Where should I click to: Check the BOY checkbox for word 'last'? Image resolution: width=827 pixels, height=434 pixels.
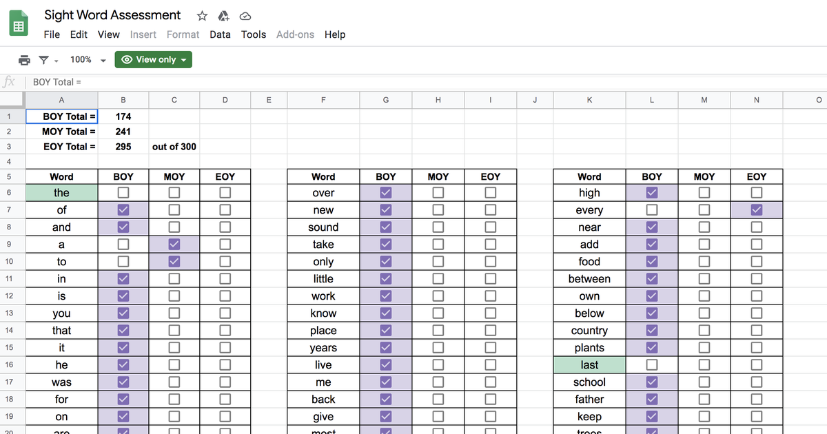(x=651, y=365)
